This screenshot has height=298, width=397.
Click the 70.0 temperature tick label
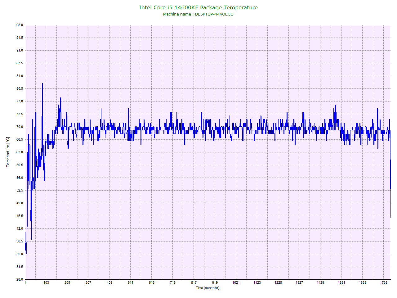pyautogui.click(x=20, y=127)
